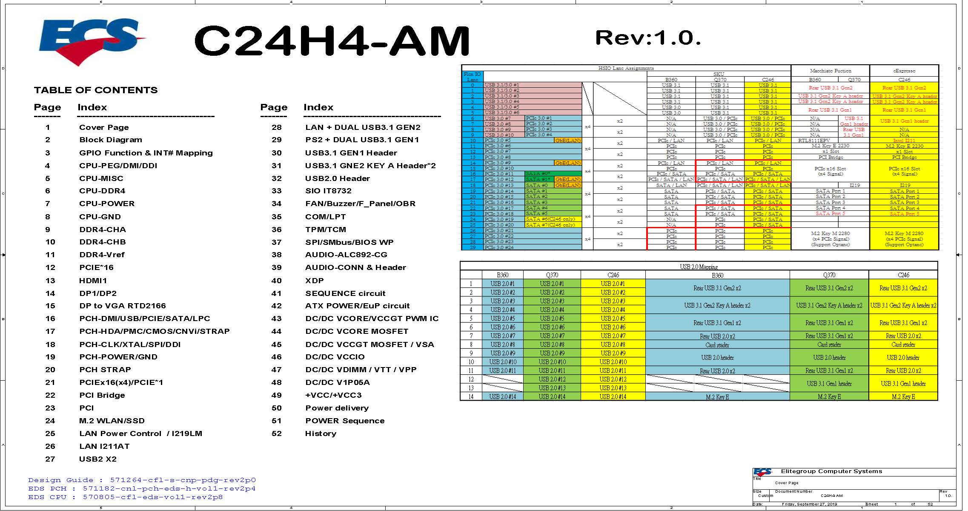Image resolution: width=968 pixels, height=511 pixels.
Task: Select the yellow Intel I211 cell
Action: point(904,141)
